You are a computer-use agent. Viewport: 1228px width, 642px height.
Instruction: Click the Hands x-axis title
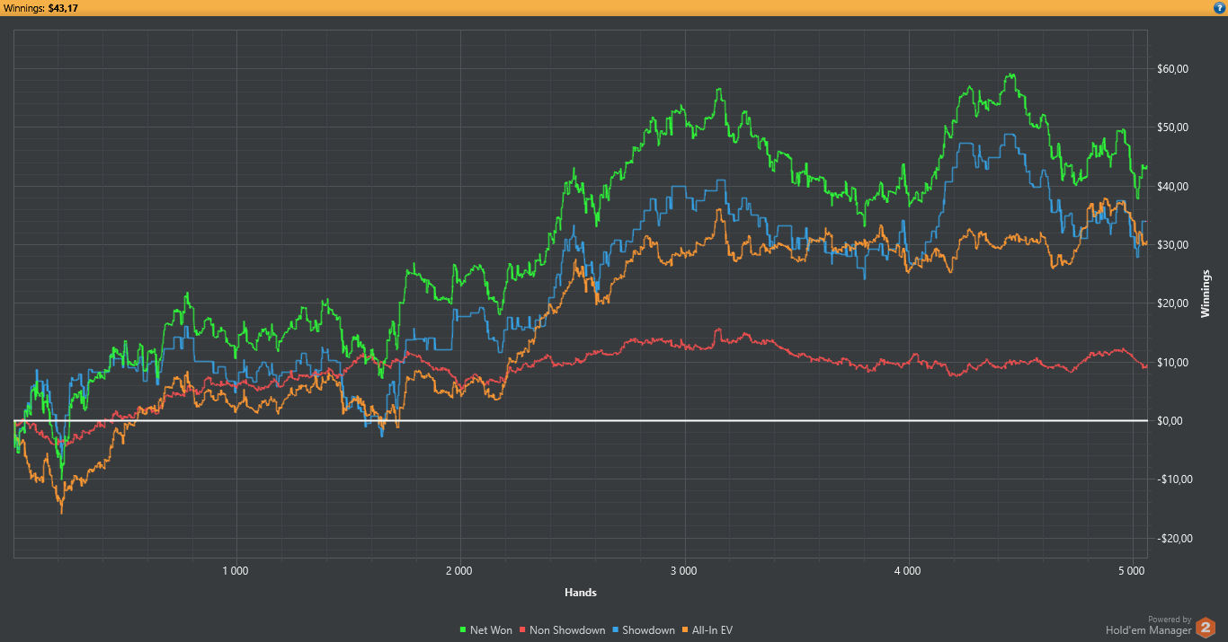pos(581,593)
